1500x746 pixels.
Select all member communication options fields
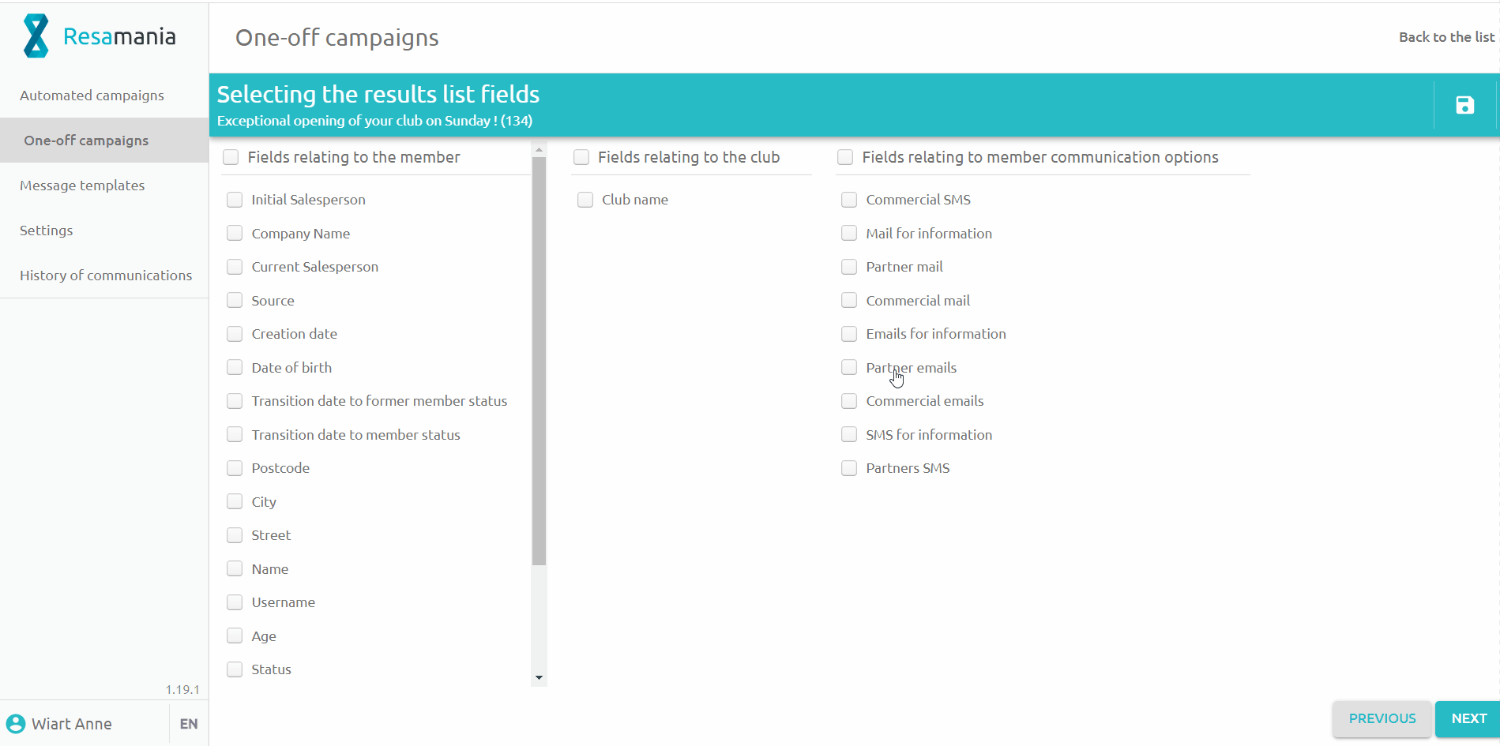tap(845, 157)
